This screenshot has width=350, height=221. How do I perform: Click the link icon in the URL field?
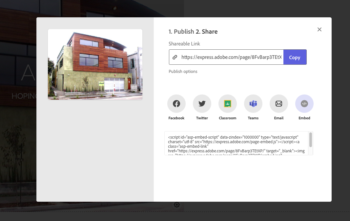coord(174,57)
